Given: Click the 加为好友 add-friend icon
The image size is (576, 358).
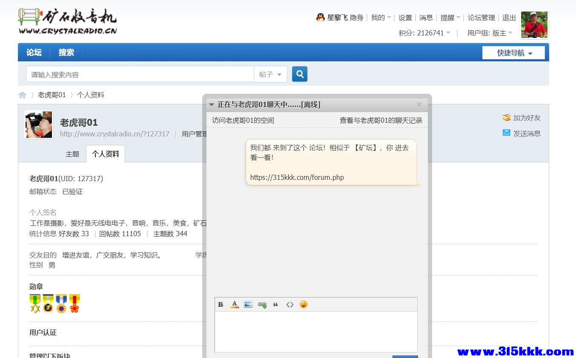Looking at the screenshot, I should (x=507, y=118).
